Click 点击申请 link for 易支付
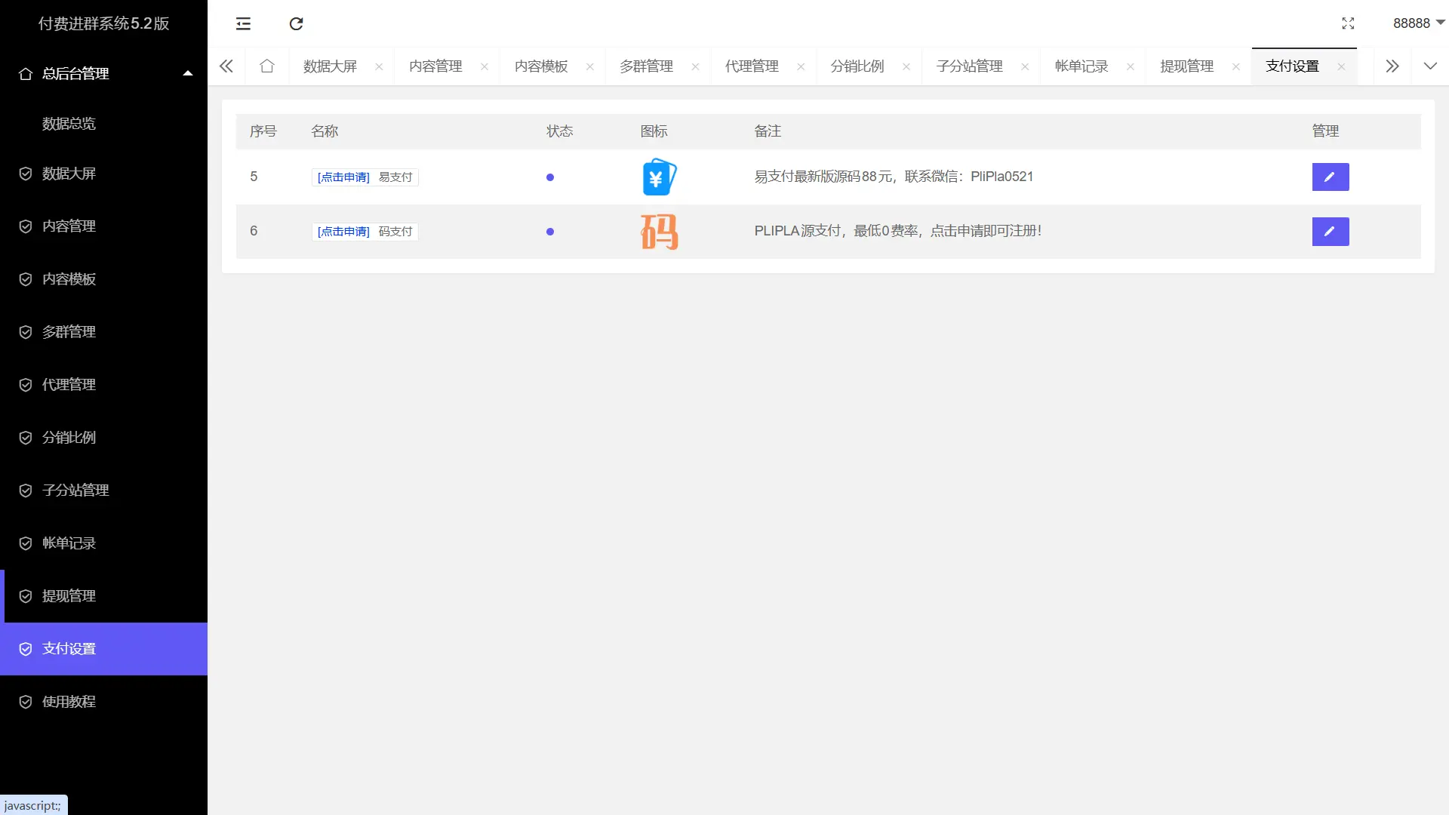This screenshot has height=815, width=1449. tap(343, 177)
